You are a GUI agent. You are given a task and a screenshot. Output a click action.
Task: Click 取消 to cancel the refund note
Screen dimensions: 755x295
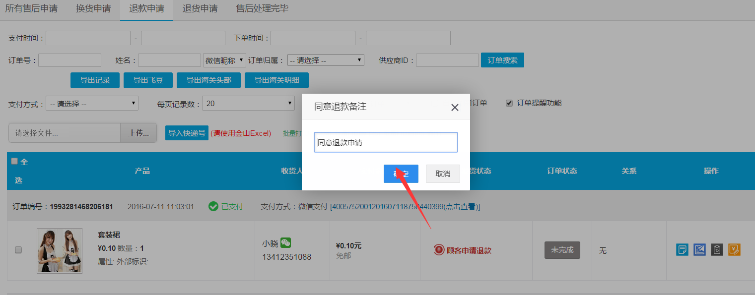pos(443,174)
